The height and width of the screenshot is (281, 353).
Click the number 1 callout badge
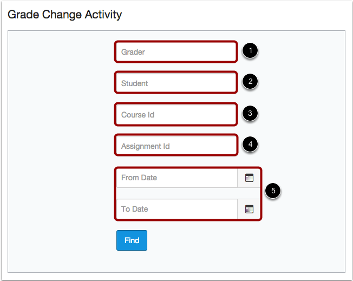coord(250,50)
